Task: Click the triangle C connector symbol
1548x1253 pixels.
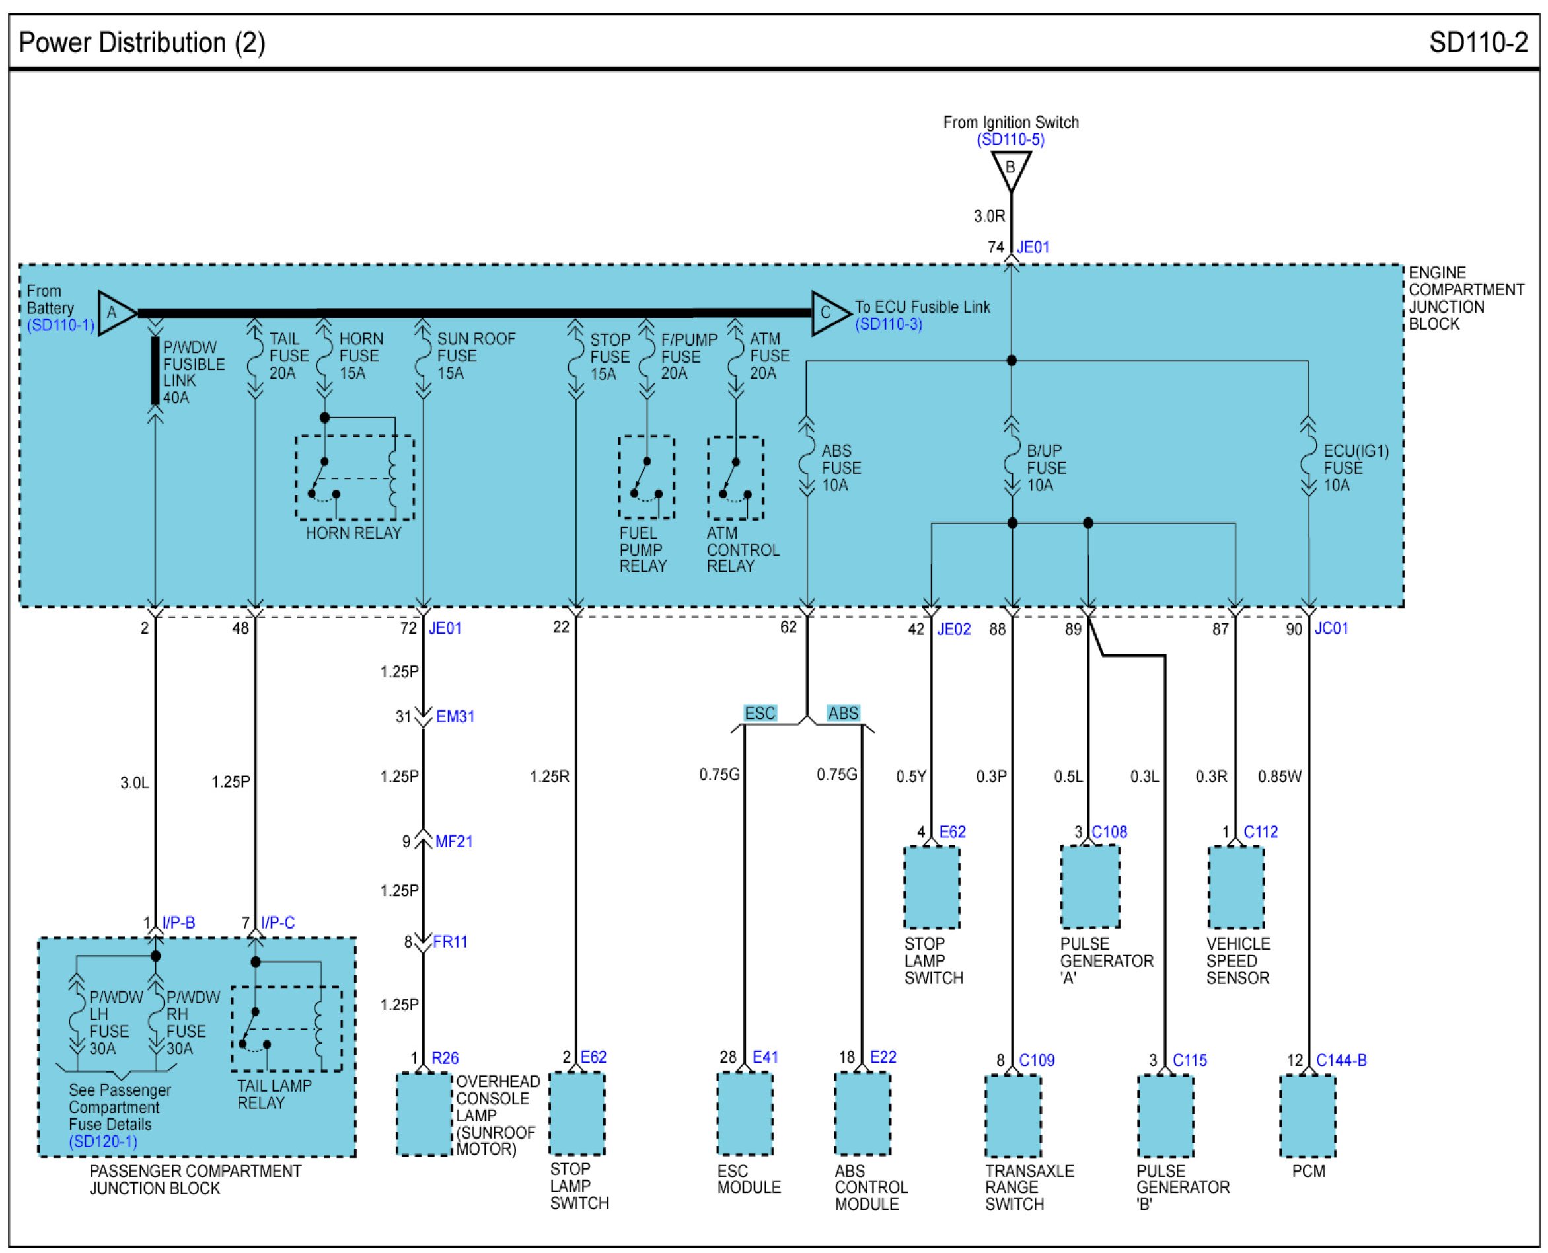Action: coord(829,313)
